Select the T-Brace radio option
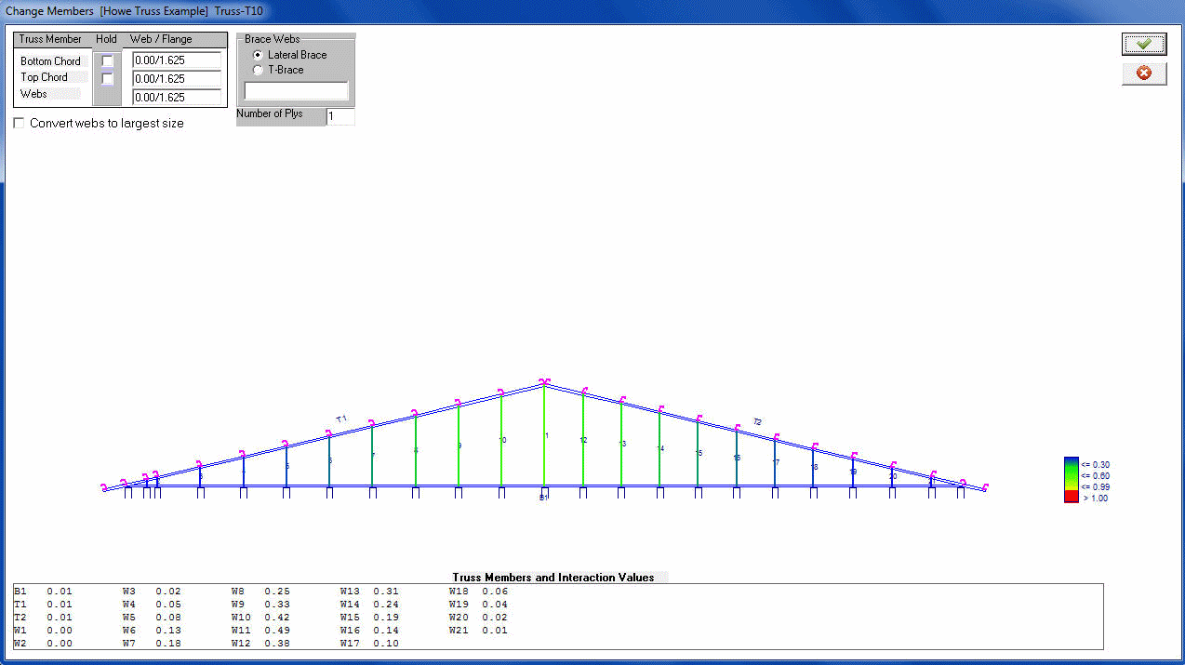The image size is (1185, 665). 258,70
